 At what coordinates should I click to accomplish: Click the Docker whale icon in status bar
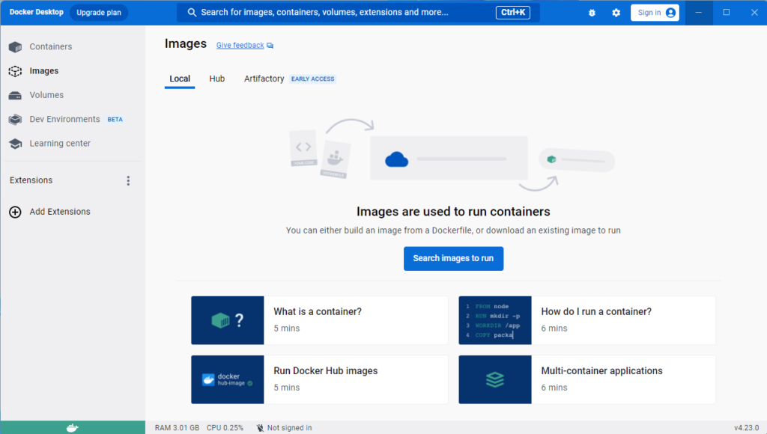click(x=72, y=428)
